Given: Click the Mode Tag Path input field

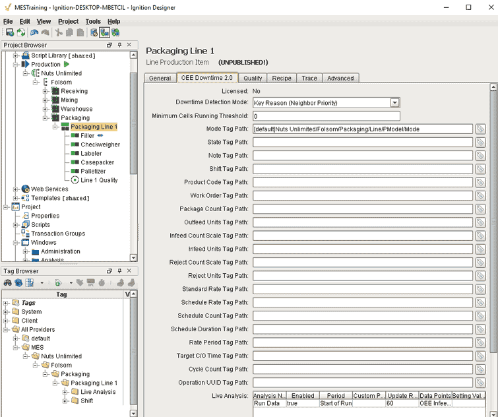Looking at the screenshot, I should (362, 129).
